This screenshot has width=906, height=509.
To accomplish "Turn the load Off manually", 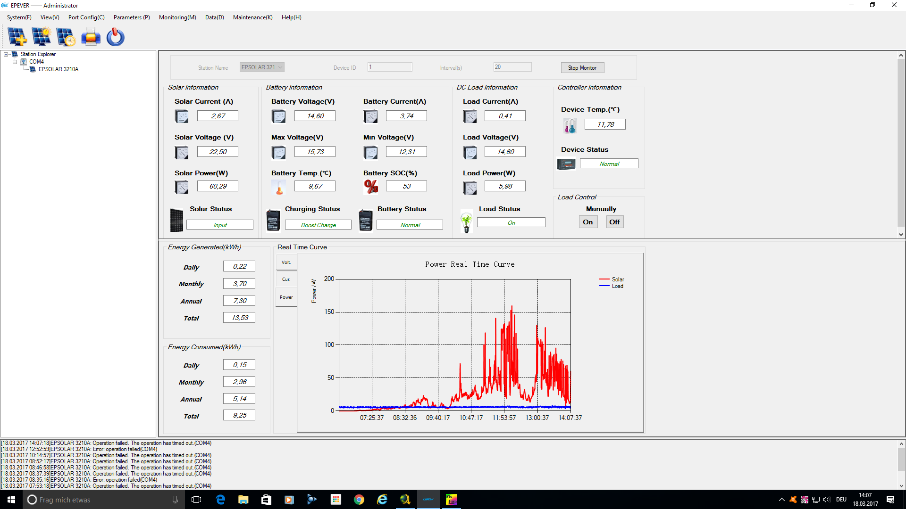I will (x=614, y=222).
